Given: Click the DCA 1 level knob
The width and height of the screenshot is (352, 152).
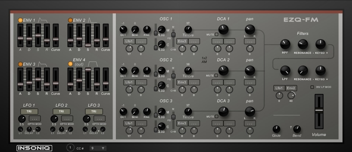Looking at the screenshot, I should [x=223, y=30].
